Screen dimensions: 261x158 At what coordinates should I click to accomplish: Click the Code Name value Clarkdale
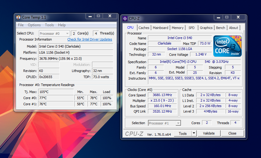click(164, 43)
